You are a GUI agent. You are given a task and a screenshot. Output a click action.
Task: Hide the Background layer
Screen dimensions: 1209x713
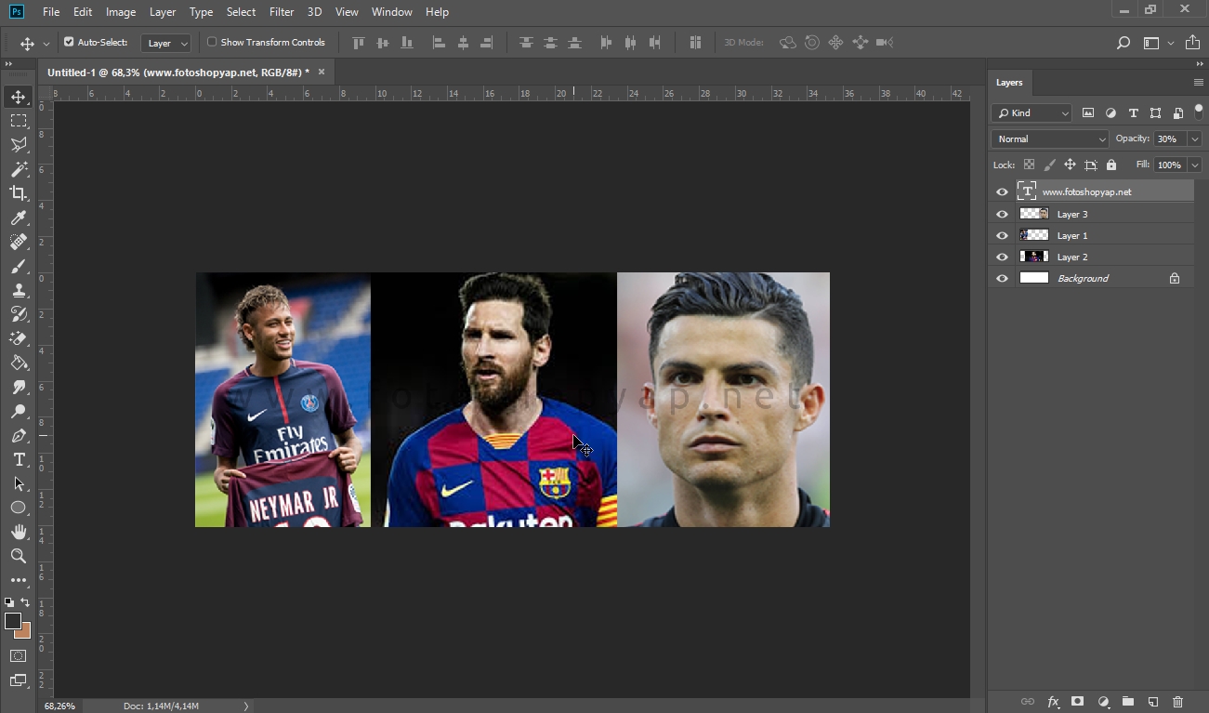[1002, 278]
